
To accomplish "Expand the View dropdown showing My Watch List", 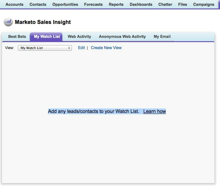I will coord(45,48).
